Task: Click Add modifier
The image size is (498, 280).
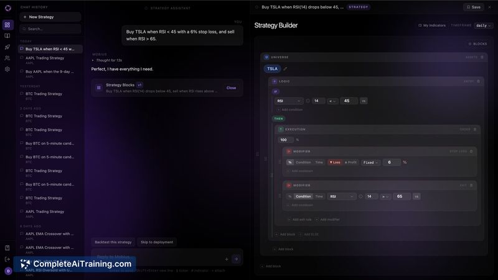Action: pos(327,220)
